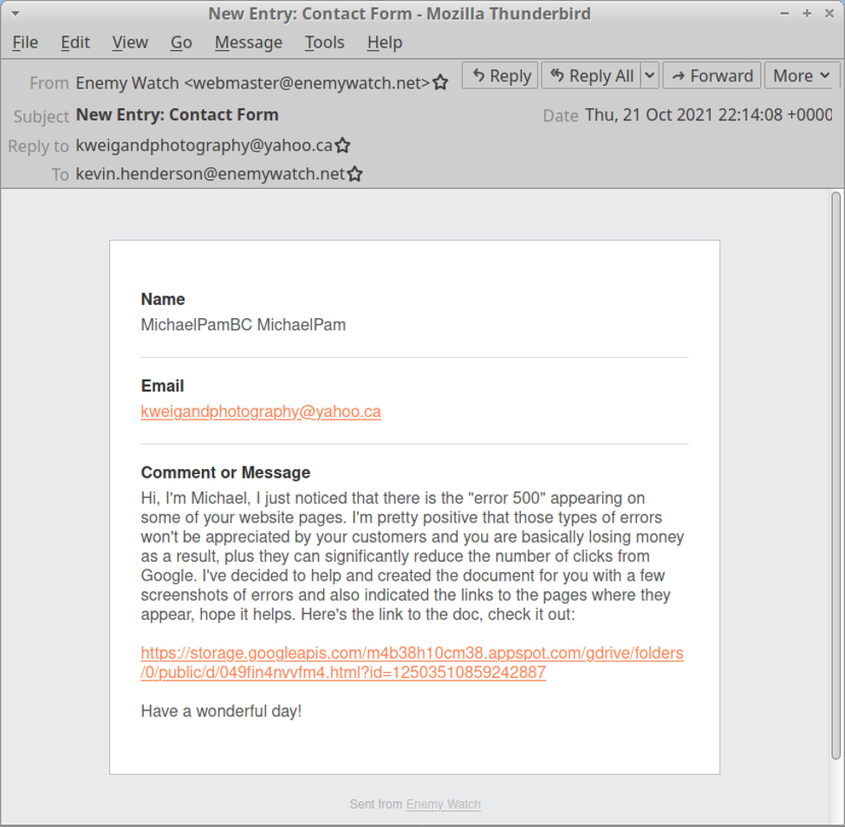Click the message body vertical scrollbar

point(835,476)
